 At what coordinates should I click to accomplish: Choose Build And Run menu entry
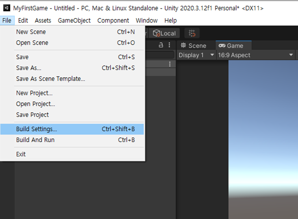coord(72,140)
